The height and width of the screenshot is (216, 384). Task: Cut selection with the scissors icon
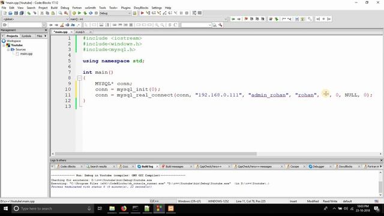click(x=42, y=13)
